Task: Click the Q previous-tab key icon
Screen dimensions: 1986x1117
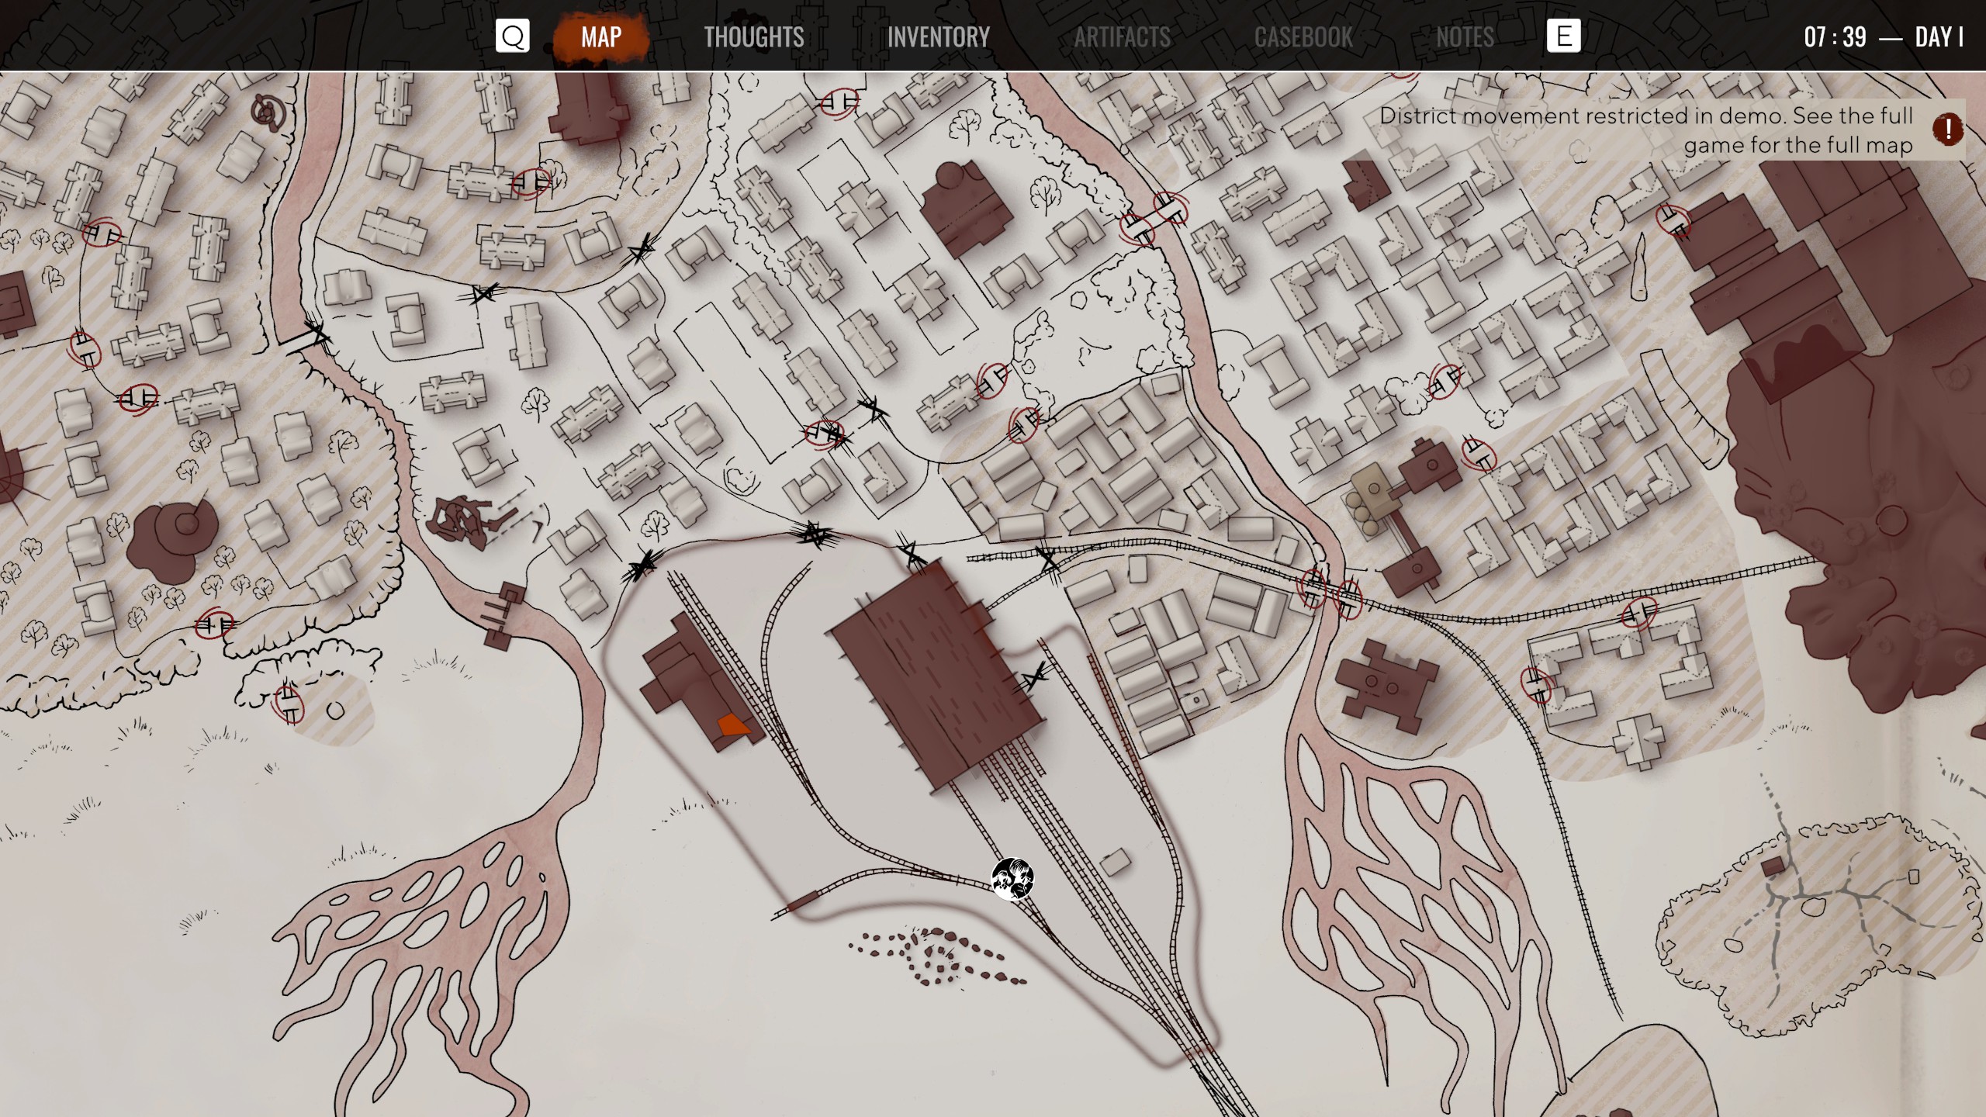Action: point(512,36)
